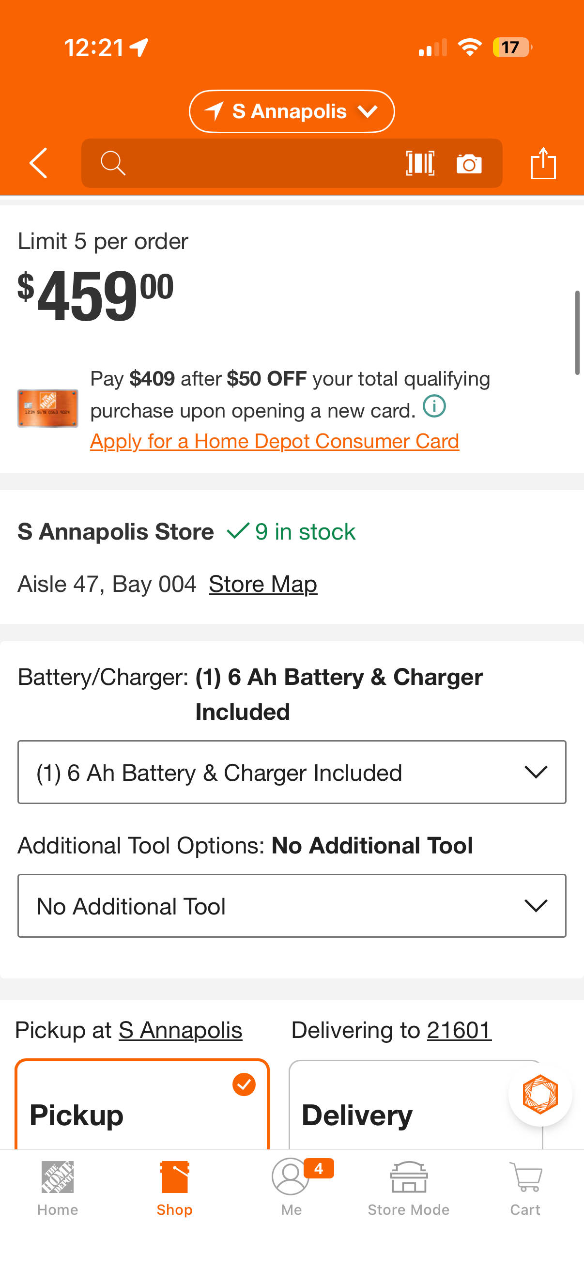
Task: Expand the S Annapolis store selector
Action: 292,111
